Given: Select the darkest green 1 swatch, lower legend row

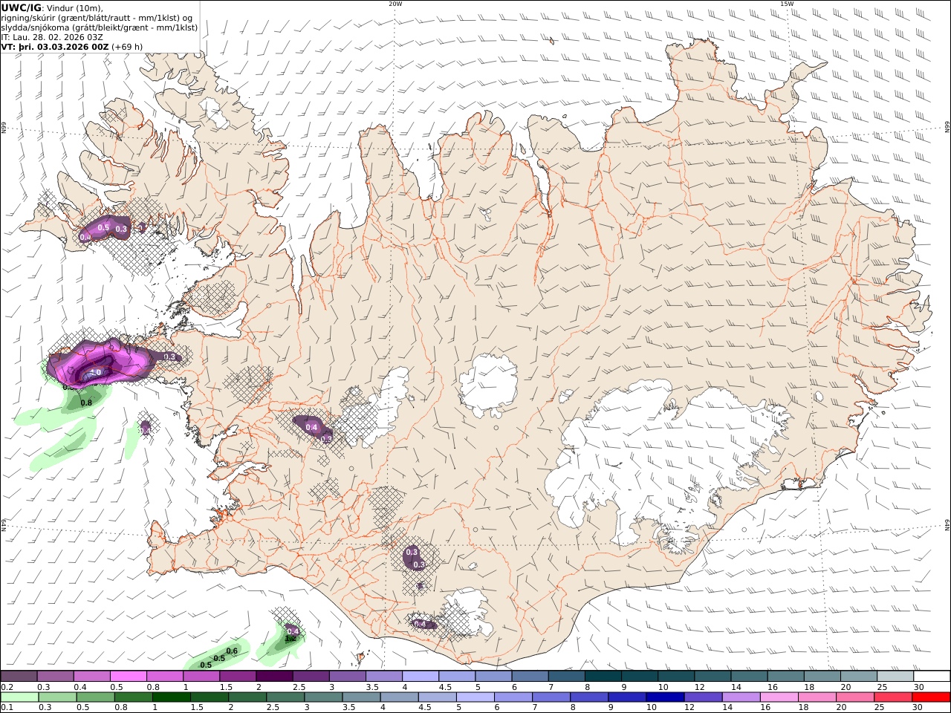Looking at the screenshot, I should coord(172,697).
